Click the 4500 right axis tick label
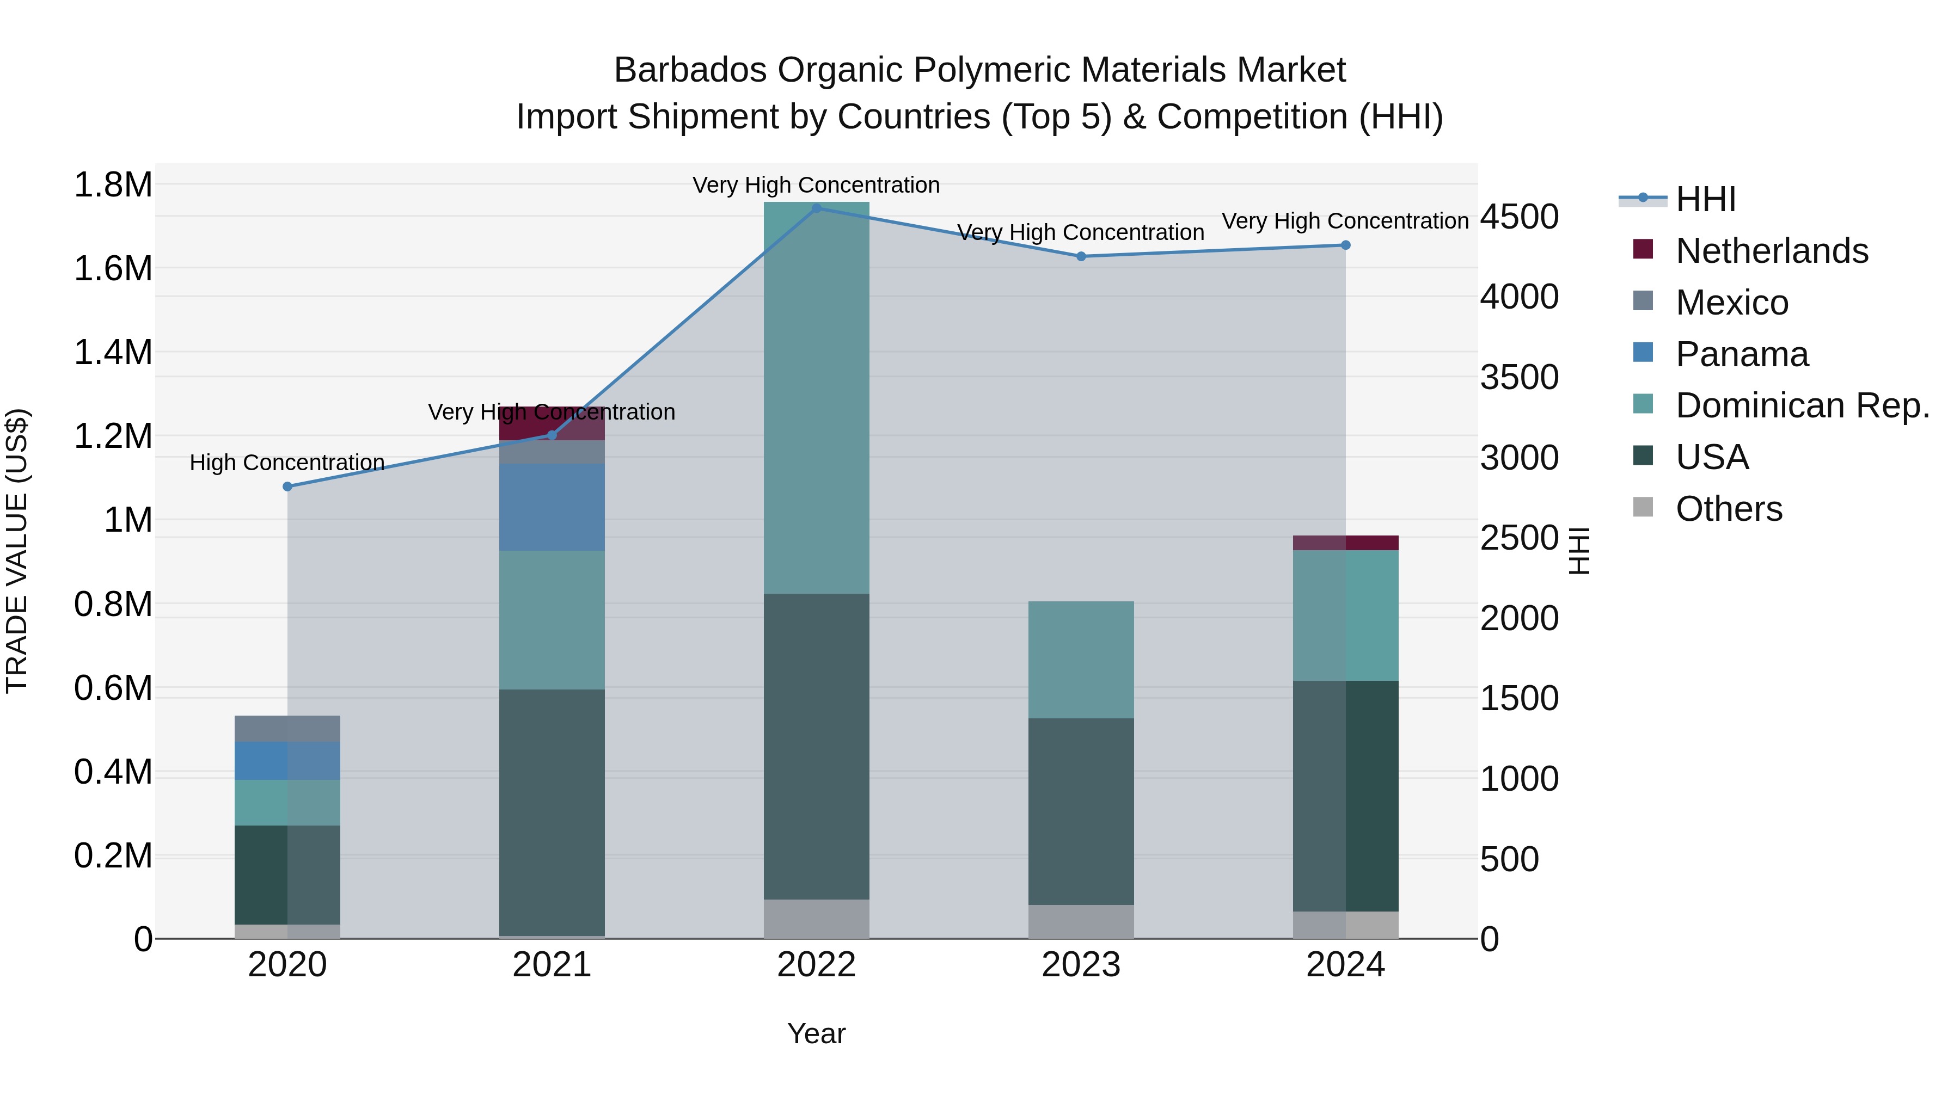The width and height of the screenshot is (1960, 1102). [x=1520, y=217]
